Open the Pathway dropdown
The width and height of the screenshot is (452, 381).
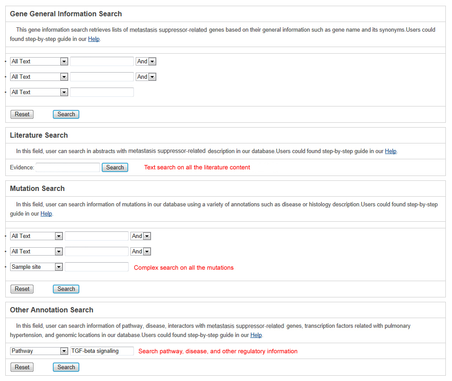click(x=39, y=351)
